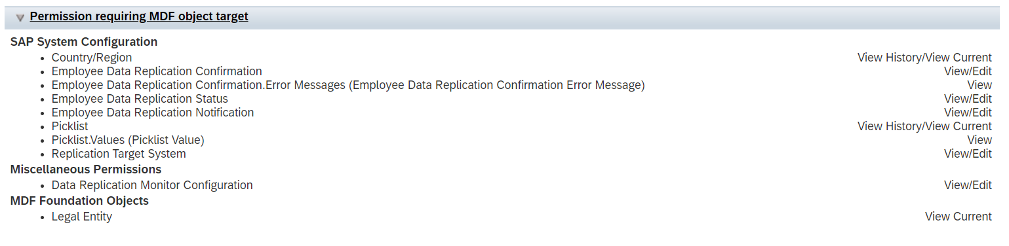The width and height of the screenshot is (1009, 246).
Task: Select Data Replication Monitor Configuration entry
Action: (x=152, y=185)
